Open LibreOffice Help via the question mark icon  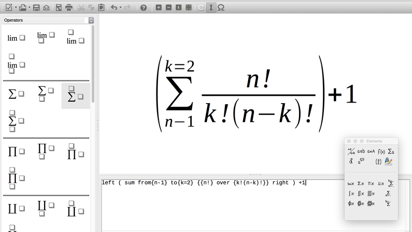click(x=143, y=7)
